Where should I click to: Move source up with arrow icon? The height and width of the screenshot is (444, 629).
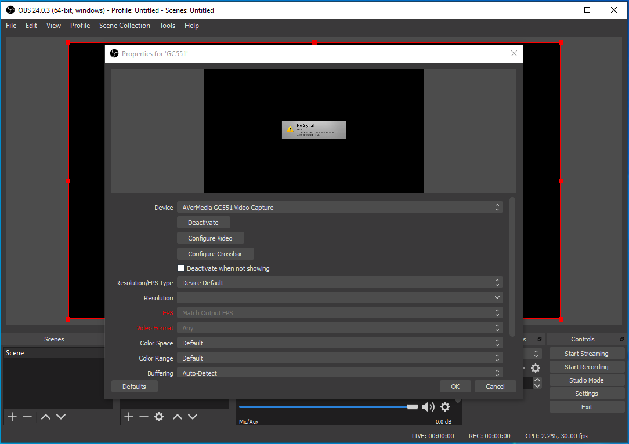coord(178,417)
